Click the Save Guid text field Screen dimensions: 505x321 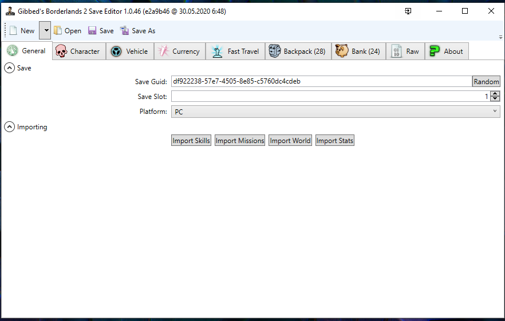pos(321,81)
